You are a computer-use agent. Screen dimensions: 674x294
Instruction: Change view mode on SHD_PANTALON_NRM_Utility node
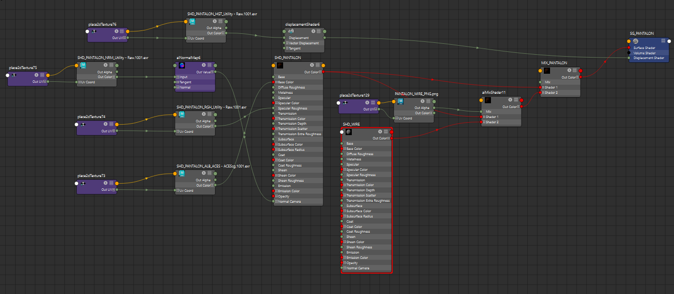pos(111,65)
